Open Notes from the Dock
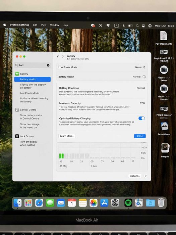The height and width of the screenshot is (235, 176). tap(82, 203)
